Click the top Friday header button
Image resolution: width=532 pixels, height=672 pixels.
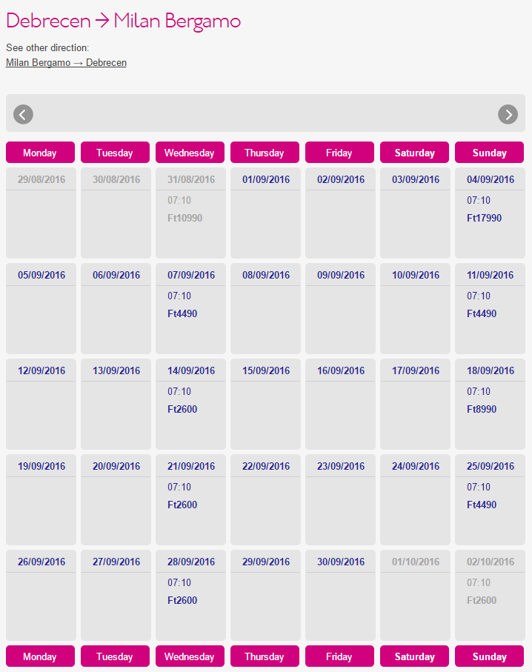pos(339,153)
